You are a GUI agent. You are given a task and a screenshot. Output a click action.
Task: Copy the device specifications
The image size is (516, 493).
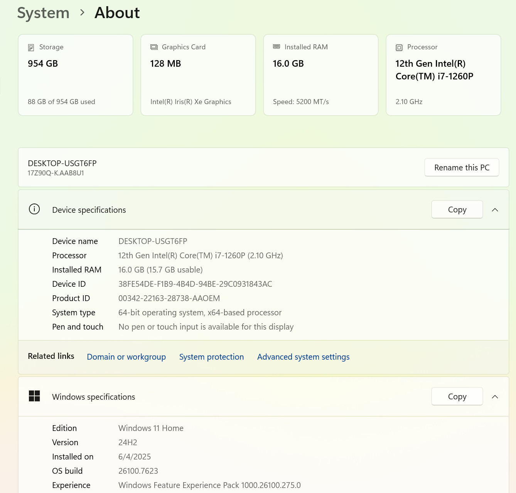[x=457, y=209]
